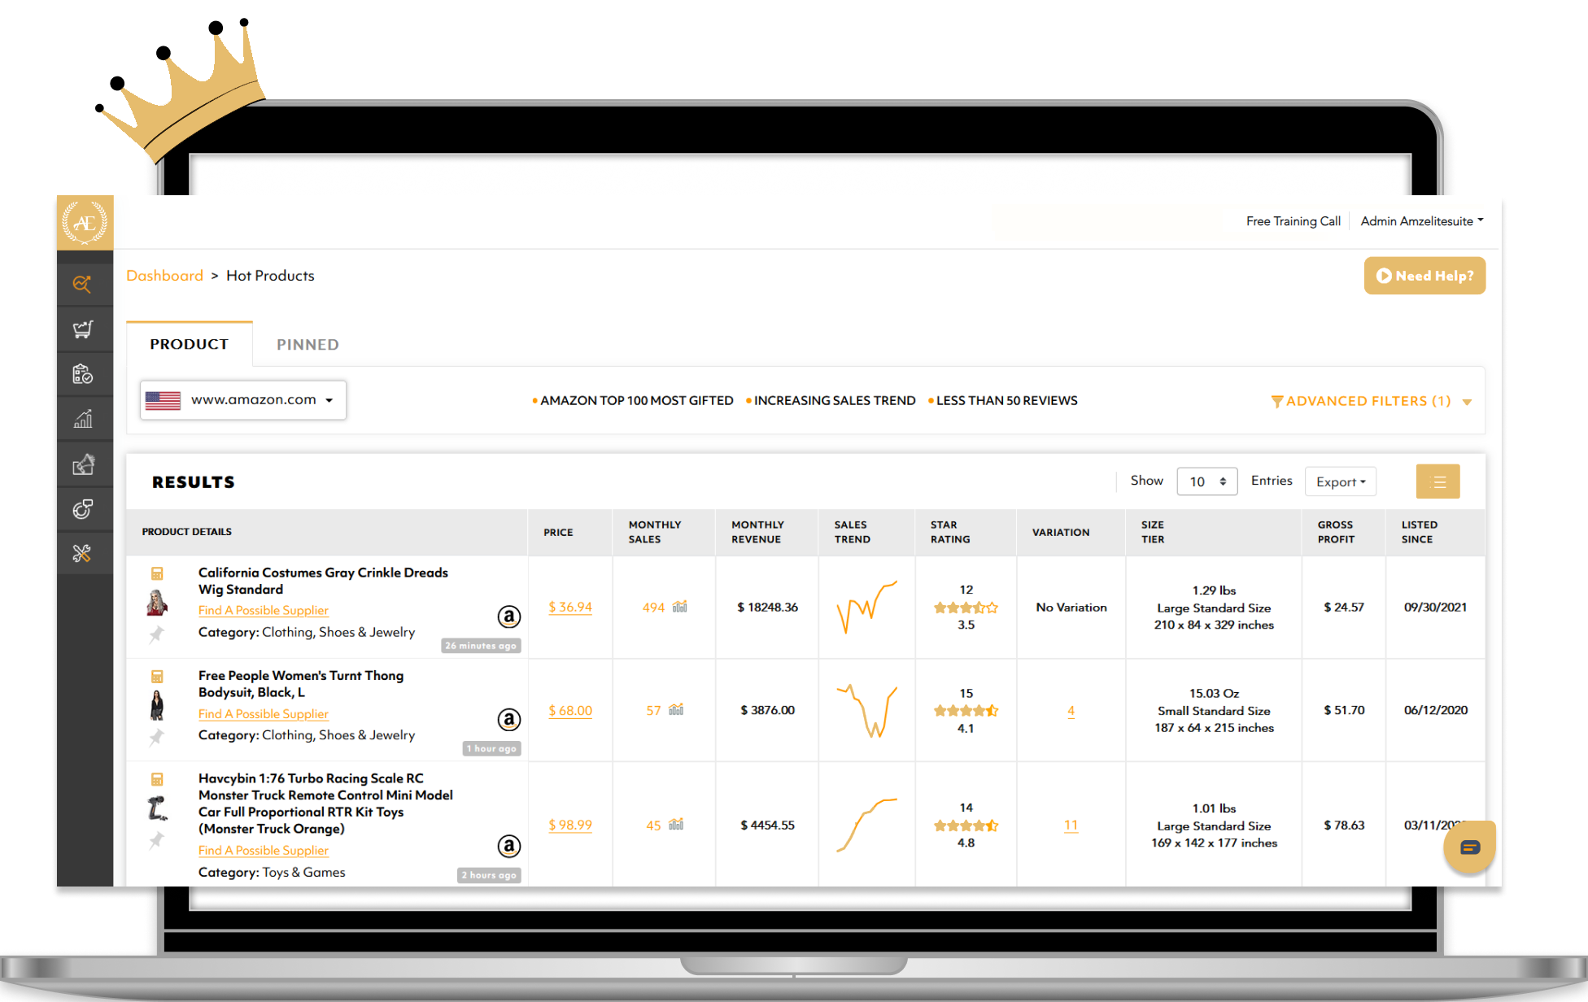Switch to the PRODUCT tab

click(190, 344)
